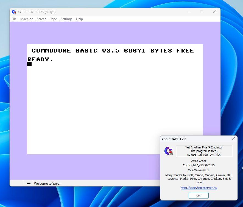Screen dimensions: 243x207
Task: Close the YAPE emulator window
Action: point(214,12)
